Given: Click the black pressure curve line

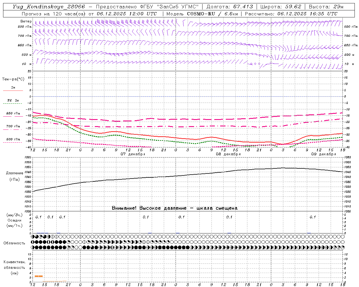Looking at the screenshot, I should pos(188,175).
